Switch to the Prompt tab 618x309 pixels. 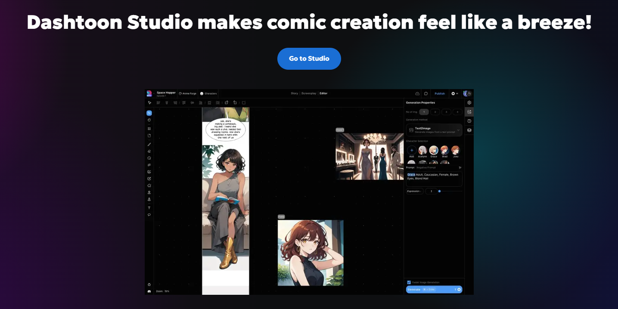410,167
